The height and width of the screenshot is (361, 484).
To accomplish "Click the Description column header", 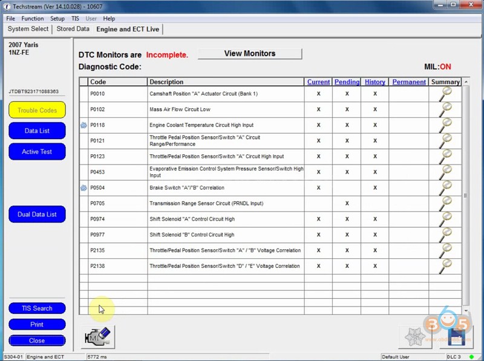I will (226, 82).
